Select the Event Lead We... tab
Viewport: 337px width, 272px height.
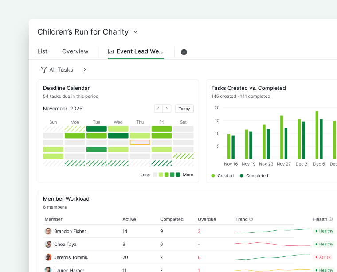click(x=136, y=51)
